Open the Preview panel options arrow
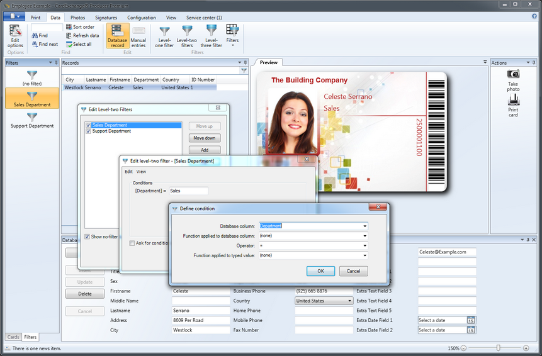Viewport: 542px width, 356px height. point(485,62)
